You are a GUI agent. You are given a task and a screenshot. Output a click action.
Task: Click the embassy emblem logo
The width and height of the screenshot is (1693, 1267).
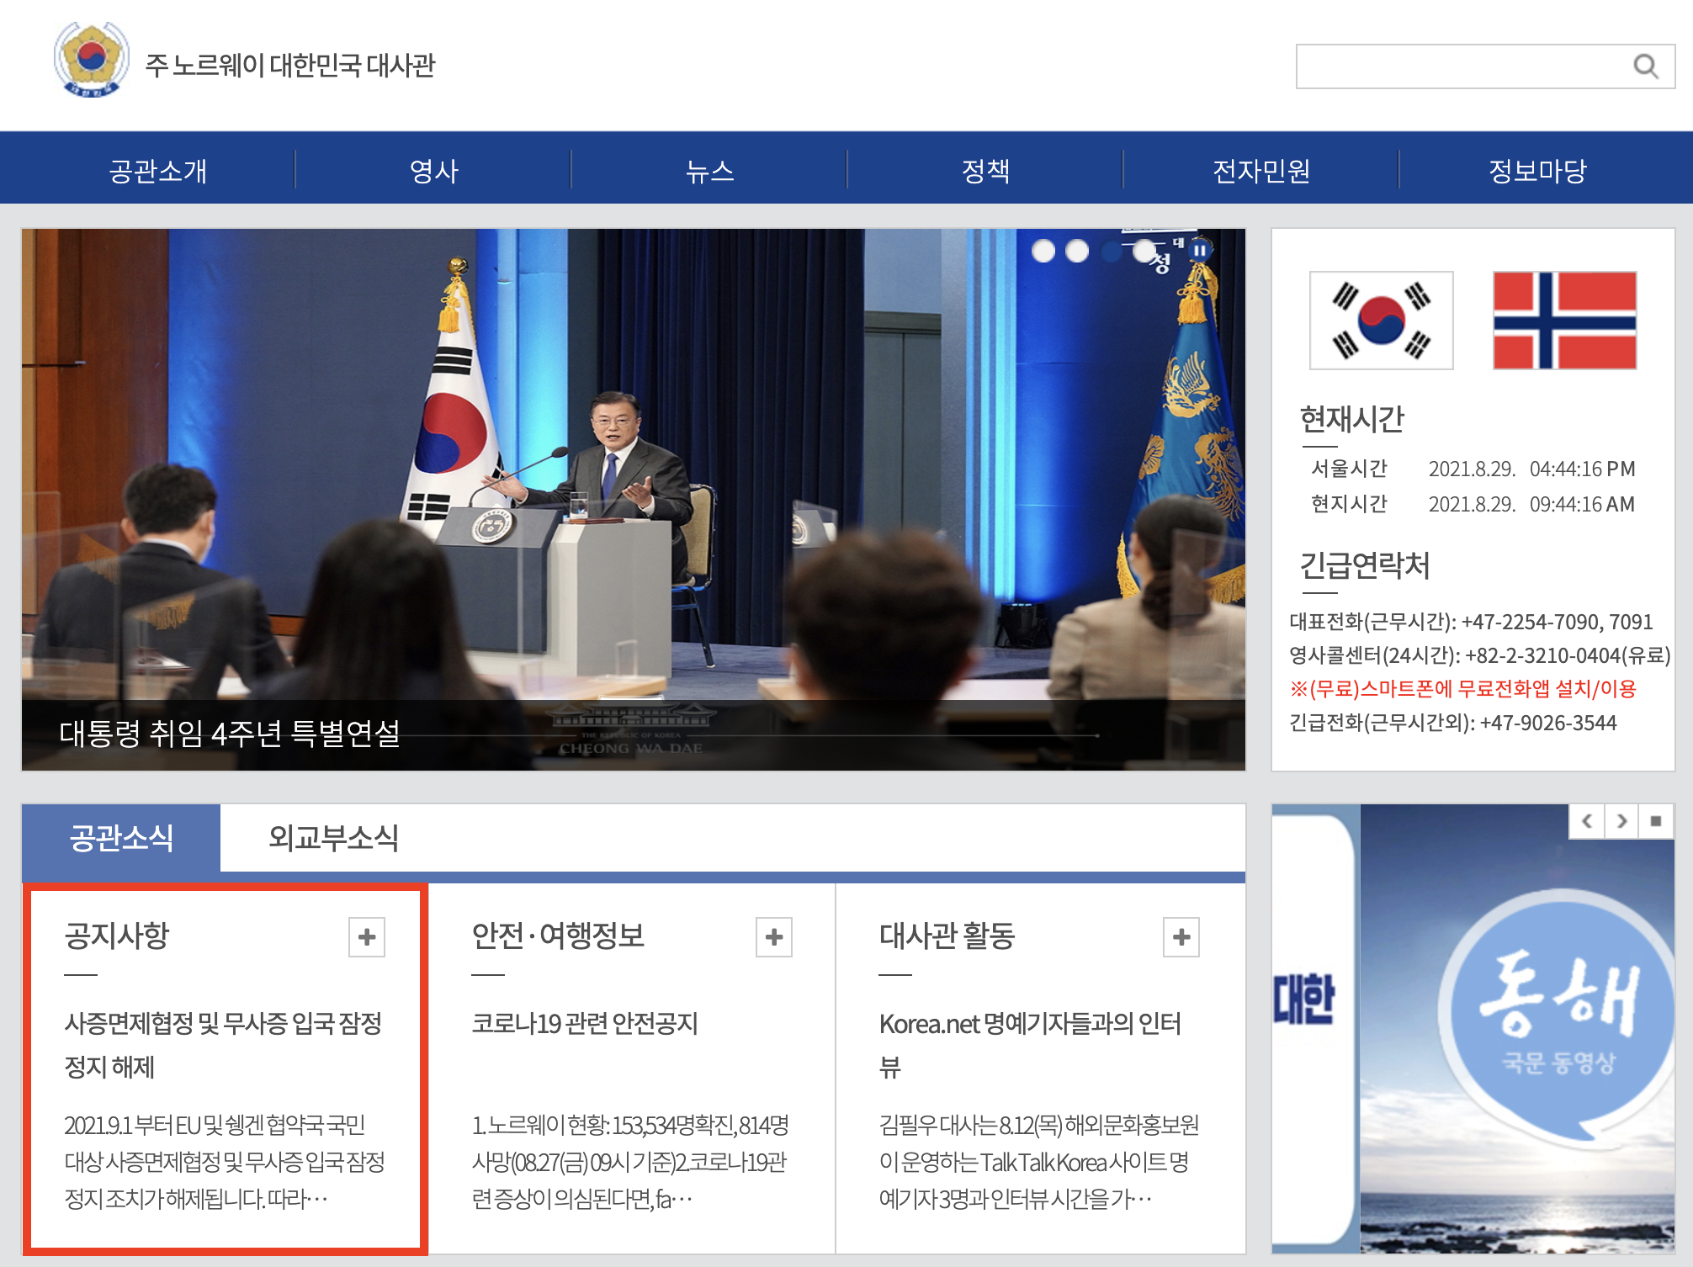coord(91,61)
